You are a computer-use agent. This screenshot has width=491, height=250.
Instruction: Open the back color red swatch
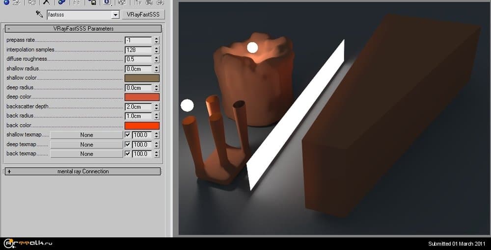coord(142,125)
